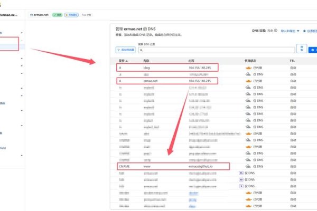Screen dimensions: 317x211
Task: Click the TTL column header
Action: pyautogui.click(x=292, y=61)
